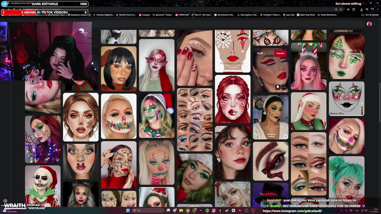
Task: Open the YouTube red icon on the taskbar
Action: (240, 210)
